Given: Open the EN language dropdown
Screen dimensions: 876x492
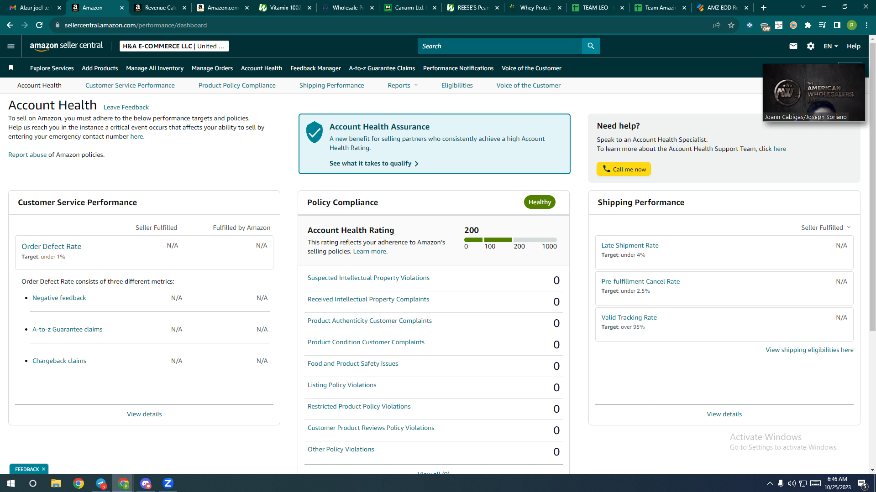Looking at the screenshot, I should click(830, 46).
